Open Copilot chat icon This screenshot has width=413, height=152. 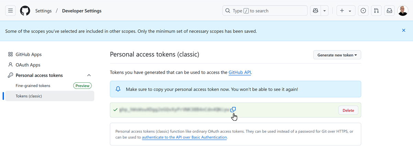pyautogui.click(x=315, y=11)
